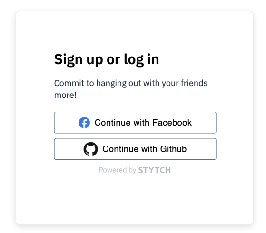Click the word 'Commit' in the subtitle
The image size is (266, 233).
(69, 83)
